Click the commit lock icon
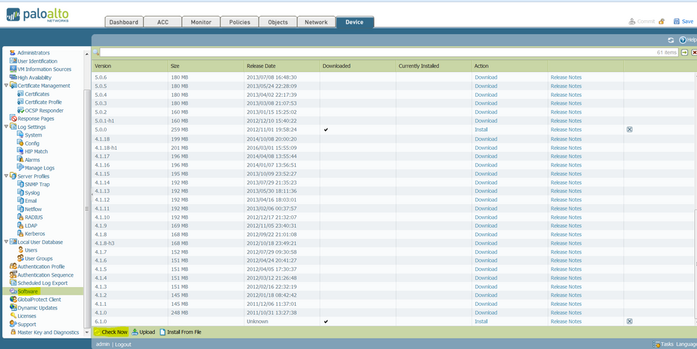Image resolution: width=697 pixels, height=349 pixels. 661,22
